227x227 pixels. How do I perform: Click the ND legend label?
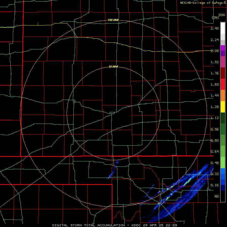(x=217, y=196)
